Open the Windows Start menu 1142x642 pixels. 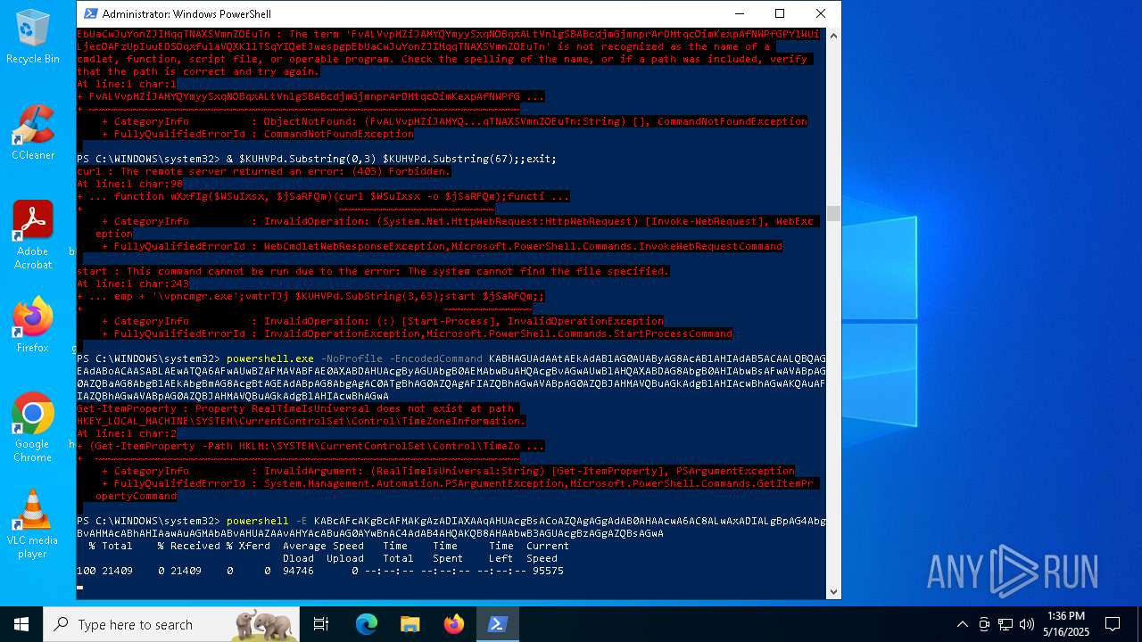pyautogui.click(x=21, y=624)
